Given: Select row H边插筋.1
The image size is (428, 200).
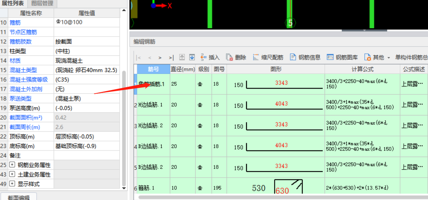Looking at the screenshot, I should pyautogui.click(x=154, y=105).
